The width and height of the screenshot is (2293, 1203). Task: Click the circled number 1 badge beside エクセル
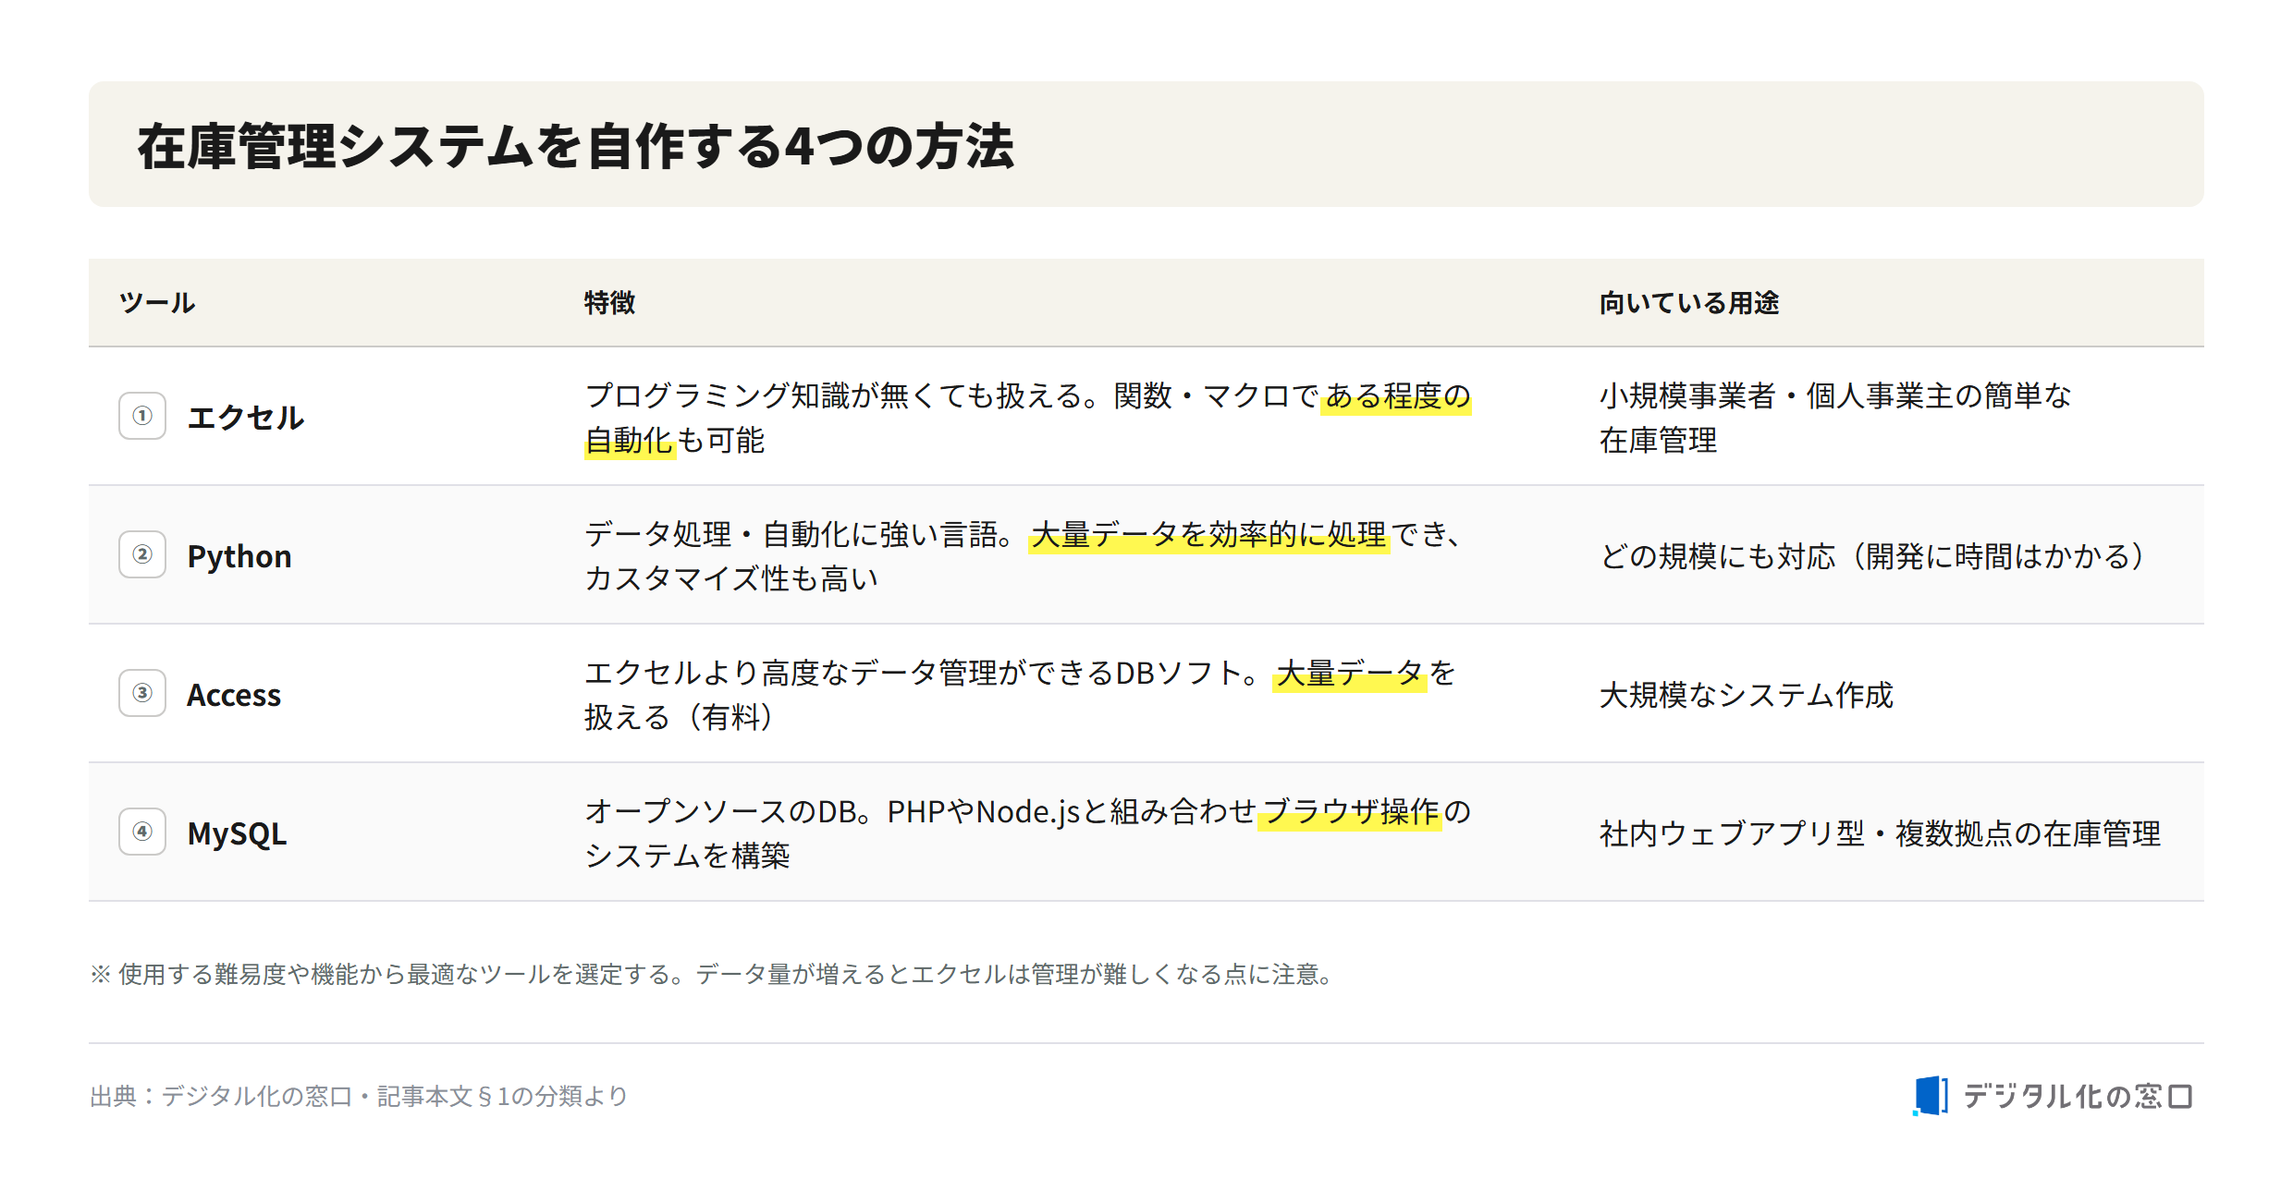[x=142, y=416]
